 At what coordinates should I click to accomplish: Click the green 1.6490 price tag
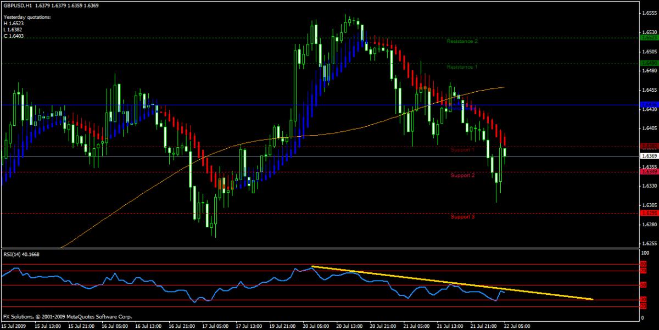click(649, 63)
